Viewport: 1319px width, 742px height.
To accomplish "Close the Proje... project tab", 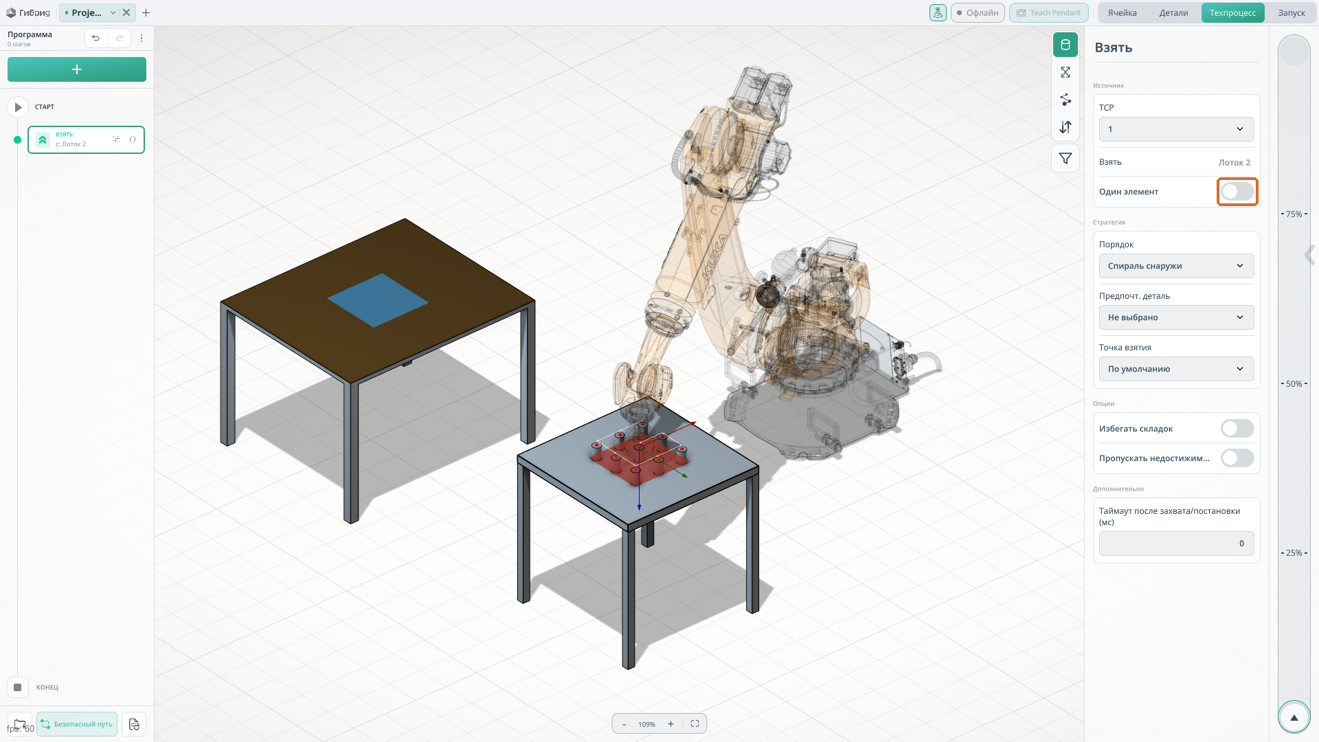I will (x=126, y=12).
